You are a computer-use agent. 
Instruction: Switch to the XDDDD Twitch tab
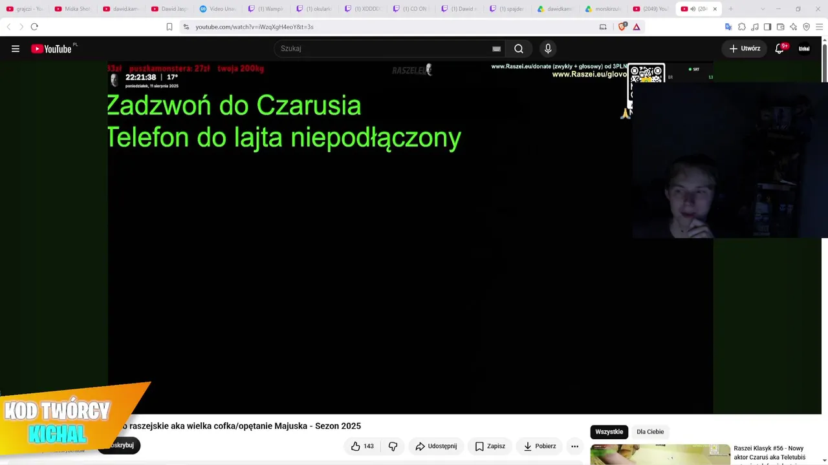point(362,9)
